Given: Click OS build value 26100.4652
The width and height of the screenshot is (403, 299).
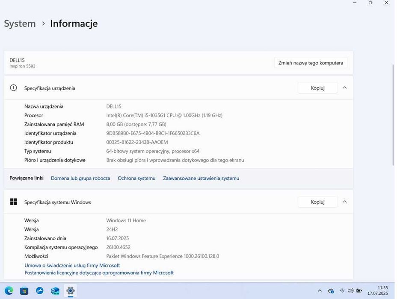Looking at the screenshot, I should tap(118, 247).
